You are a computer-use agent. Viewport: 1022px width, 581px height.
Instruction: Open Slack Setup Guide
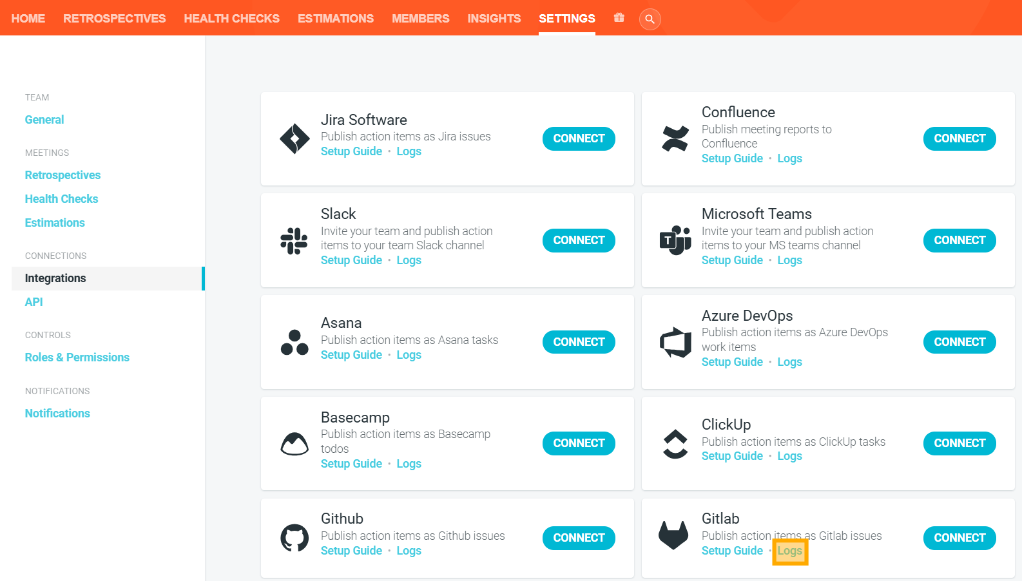click(x=351, y=260)
